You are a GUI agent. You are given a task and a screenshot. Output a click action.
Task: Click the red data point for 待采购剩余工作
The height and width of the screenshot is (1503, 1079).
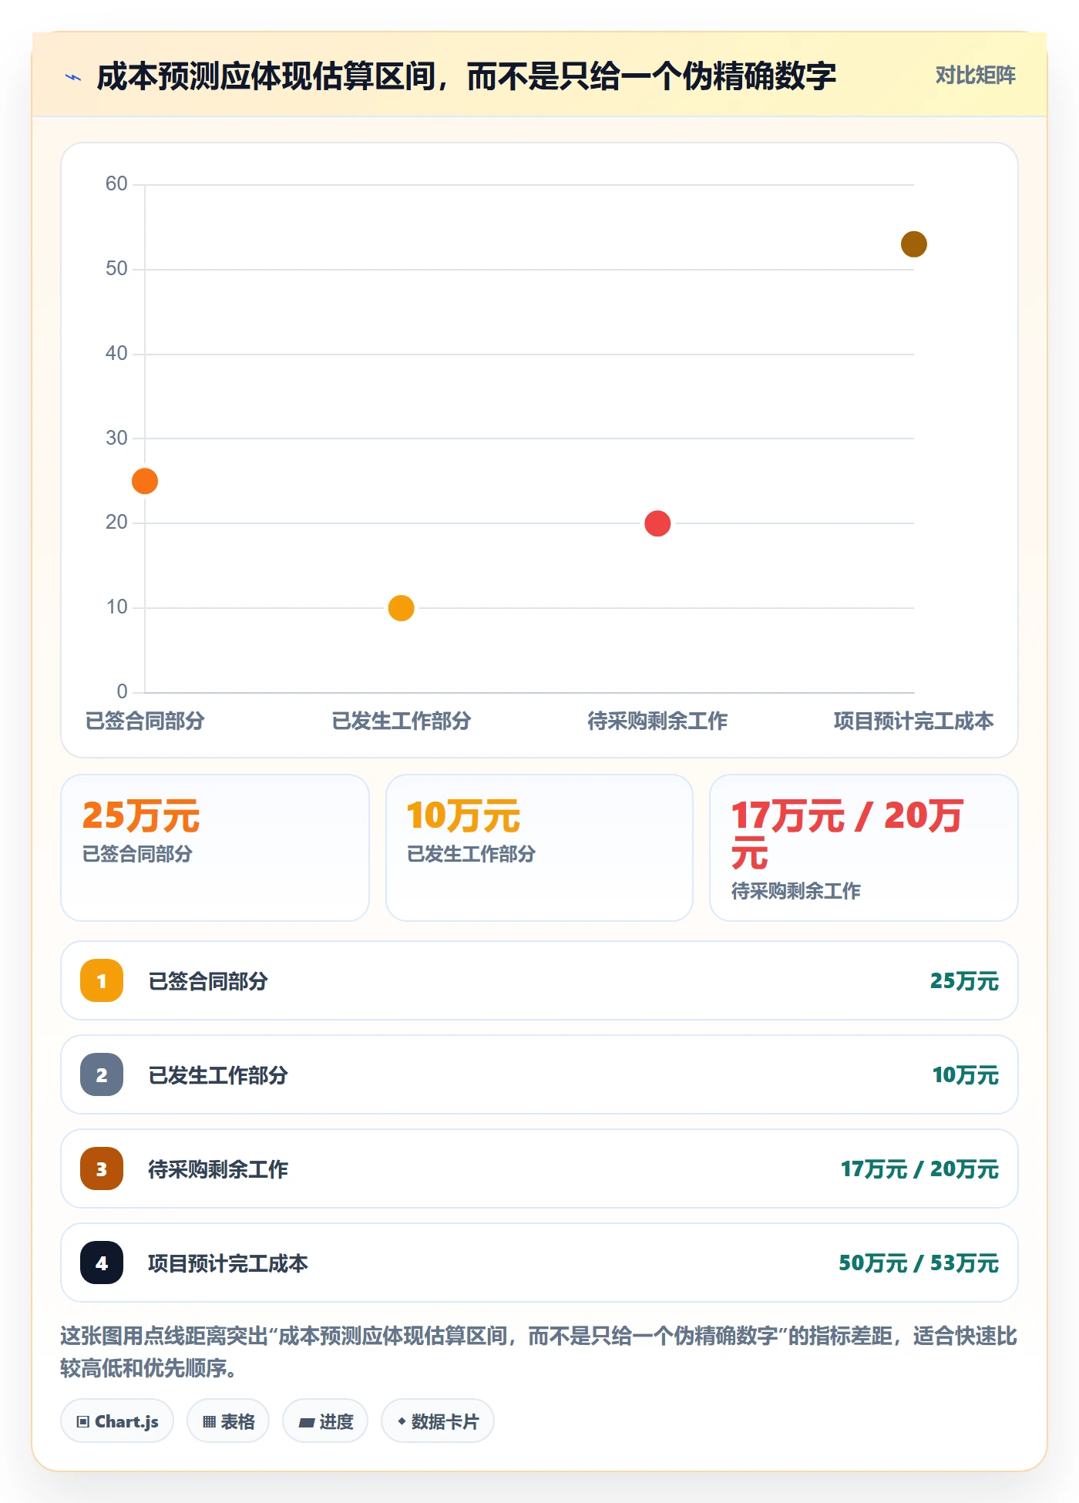tap(657, 523)
